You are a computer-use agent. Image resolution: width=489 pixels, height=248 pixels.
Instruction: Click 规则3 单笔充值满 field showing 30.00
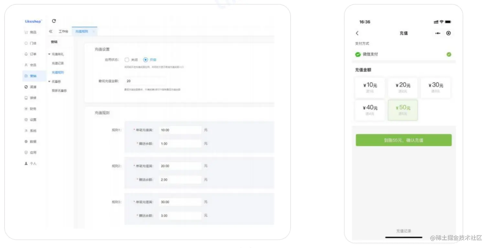pos(180,202)
